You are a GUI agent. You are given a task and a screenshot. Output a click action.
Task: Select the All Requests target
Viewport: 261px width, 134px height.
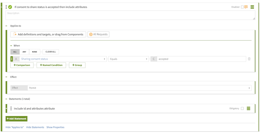click(98, 34)
